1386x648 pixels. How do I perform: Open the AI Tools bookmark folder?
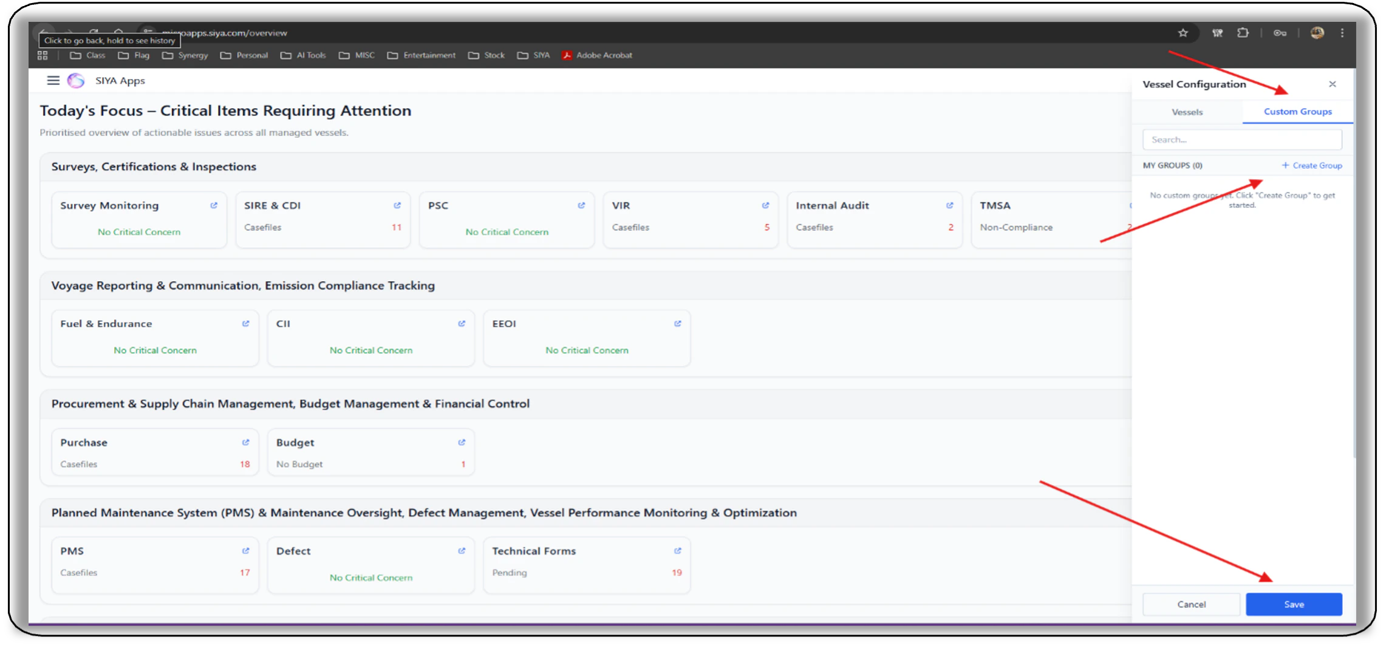[303, 55]
